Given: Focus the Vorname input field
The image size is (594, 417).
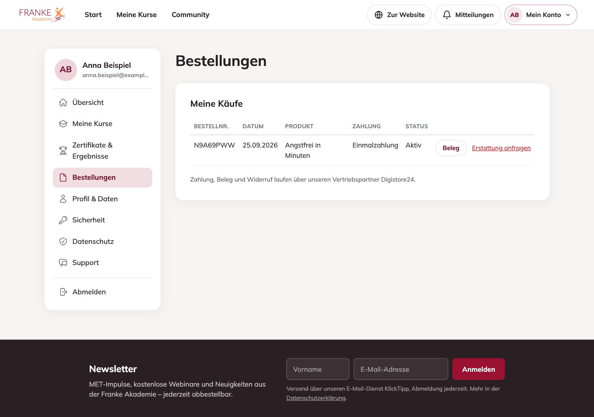Looking at the screenshot, I should [x=318, y=369].
